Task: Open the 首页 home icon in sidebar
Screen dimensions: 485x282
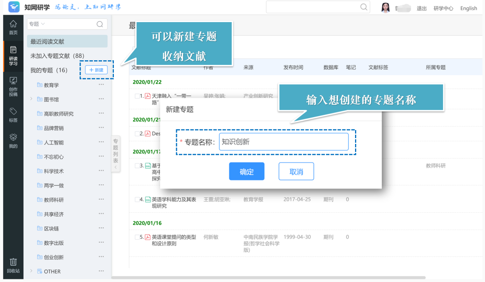Action: pos(13,27)
